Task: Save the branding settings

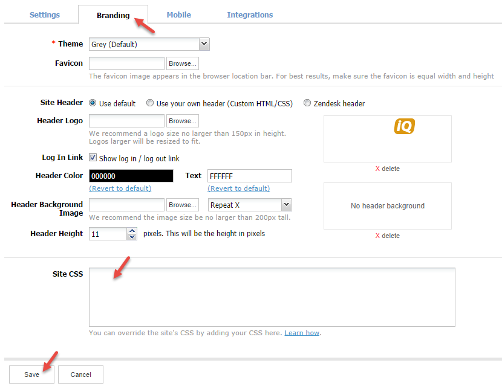Action: [x=31, y=374]
